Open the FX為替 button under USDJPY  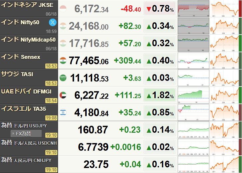(26, 133)
